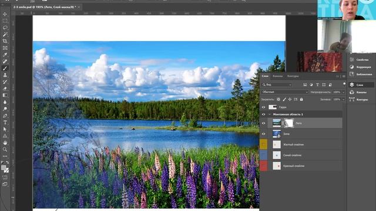This screenshot has width=376, height=211.
Task: Collapse Layers panel with double arrows
Action: (x=337, y=76)
